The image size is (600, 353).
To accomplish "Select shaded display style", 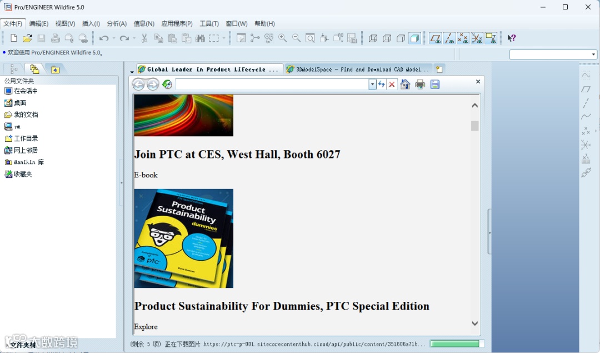I will (x=414, y=38).
